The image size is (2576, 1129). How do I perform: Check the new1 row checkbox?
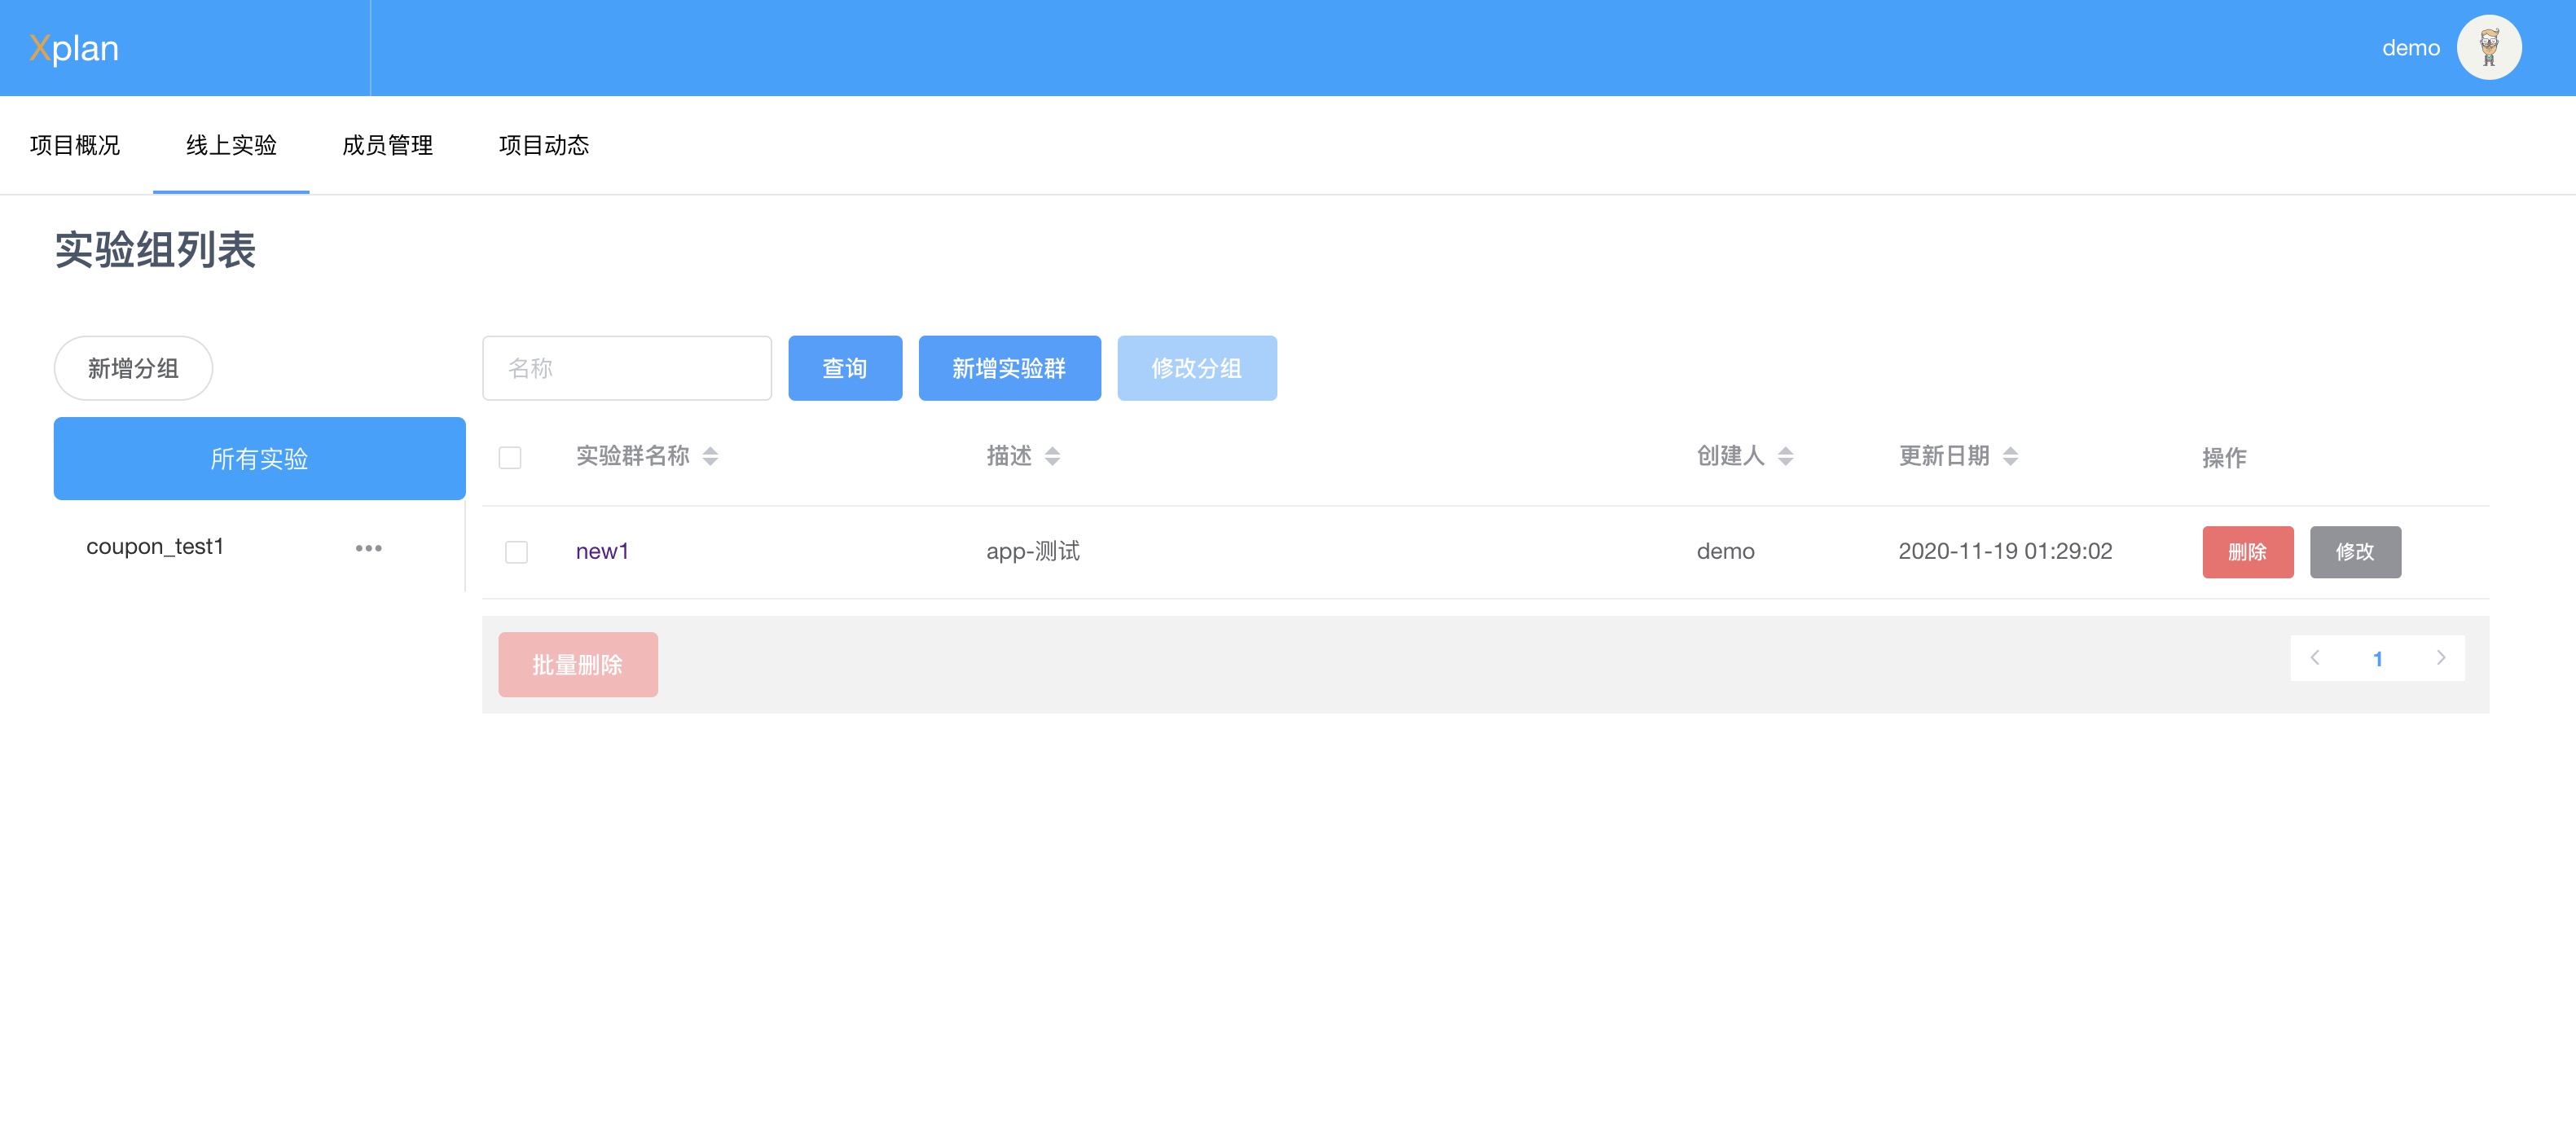click(x=516, y=552)
